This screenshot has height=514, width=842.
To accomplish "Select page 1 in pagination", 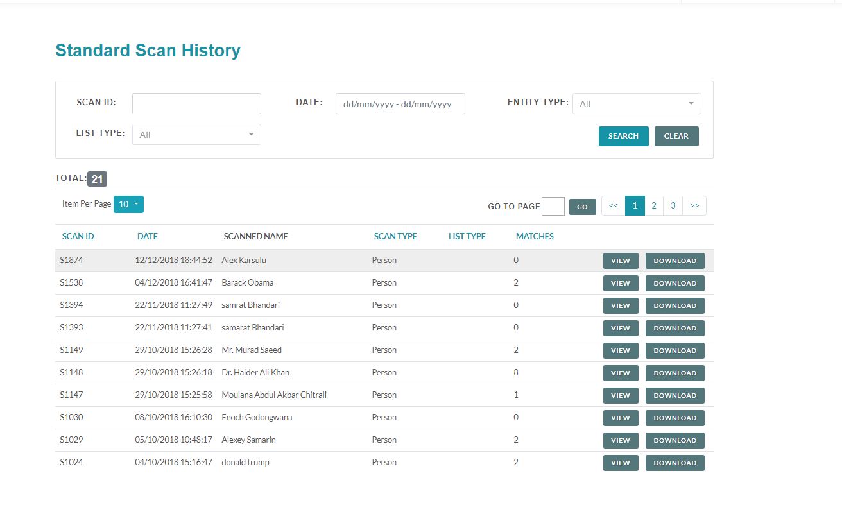I will [x=635, y=206].
